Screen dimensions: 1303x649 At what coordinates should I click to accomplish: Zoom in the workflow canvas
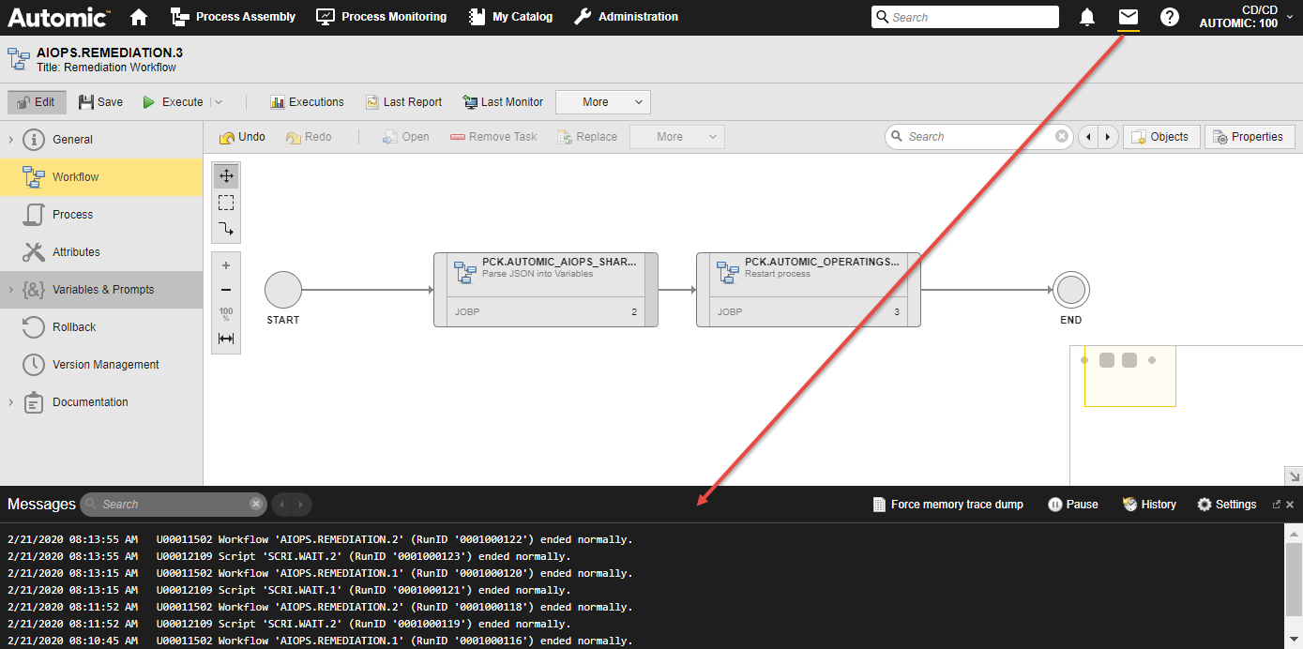coord(226,265)
